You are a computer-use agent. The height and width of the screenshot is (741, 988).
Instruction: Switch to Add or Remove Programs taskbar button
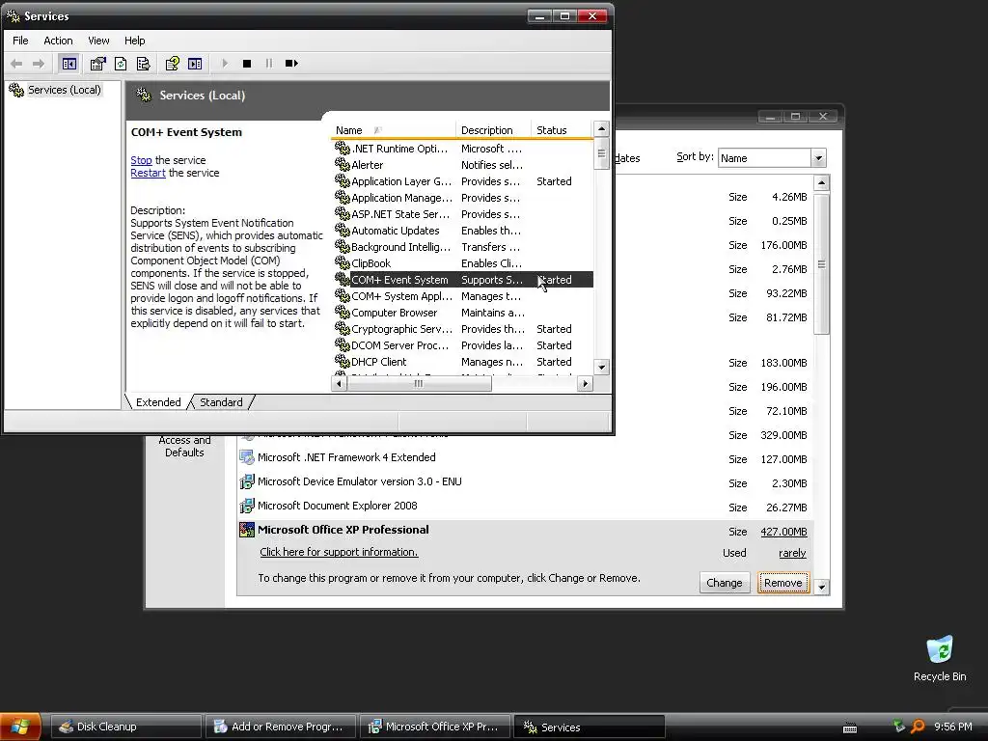coord(281,727)
